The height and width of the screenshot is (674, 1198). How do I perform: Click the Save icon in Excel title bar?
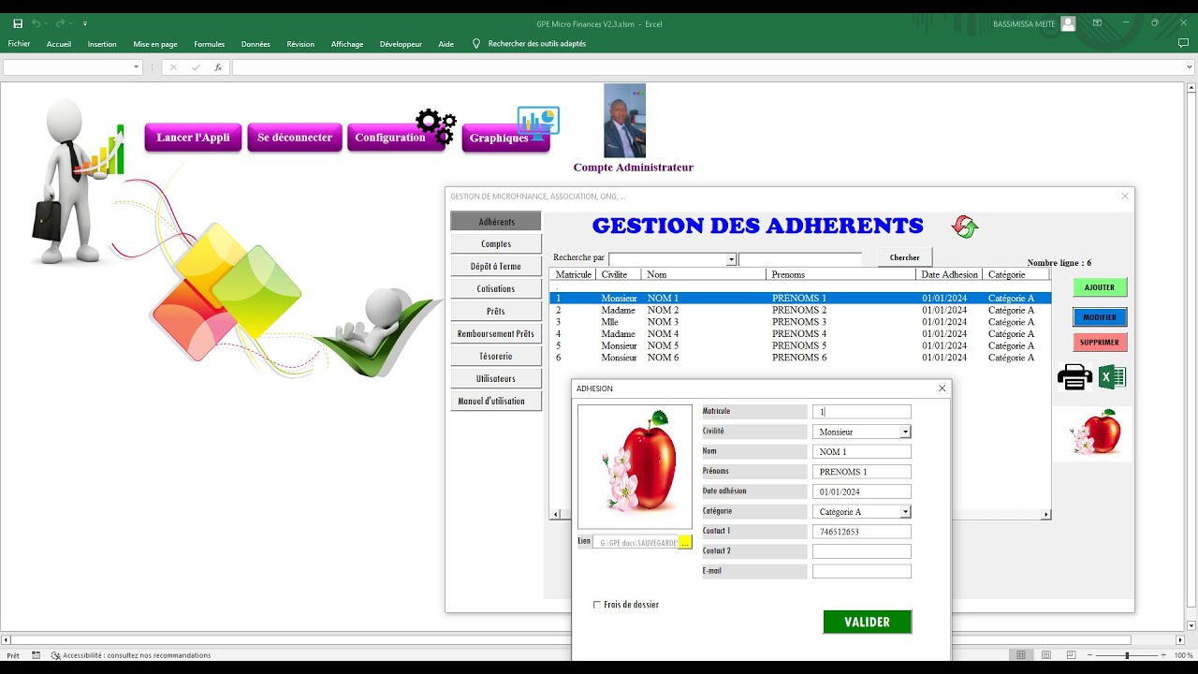(x=18, y=23)
